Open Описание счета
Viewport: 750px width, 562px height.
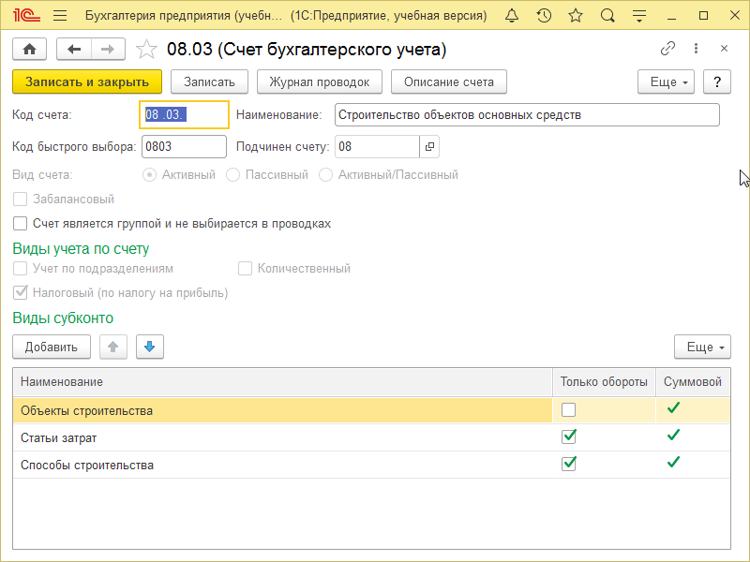(x=449, y=81)
